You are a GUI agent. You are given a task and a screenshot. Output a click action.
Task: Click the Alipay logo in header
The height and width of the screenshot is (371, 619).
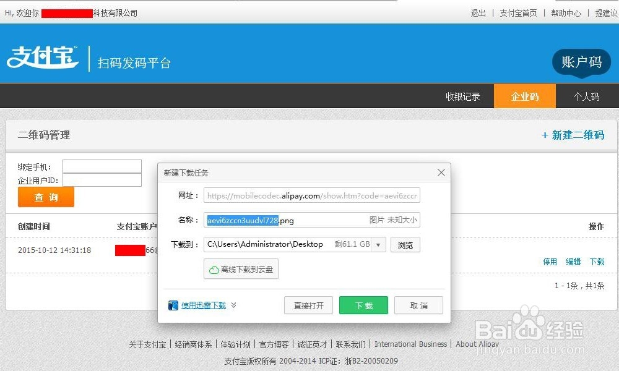click(43, 58)
